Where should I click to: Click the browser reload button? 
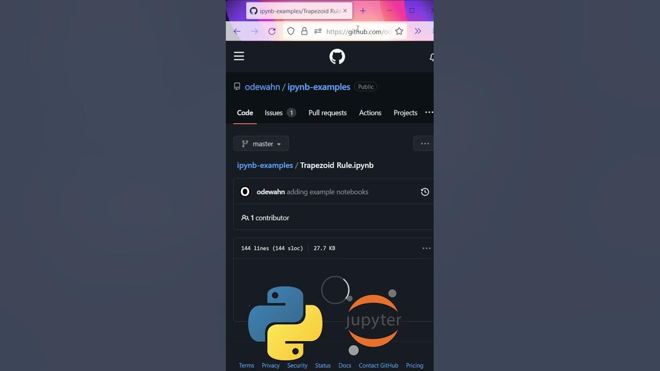pyautogui.click(x=272, y=31)
